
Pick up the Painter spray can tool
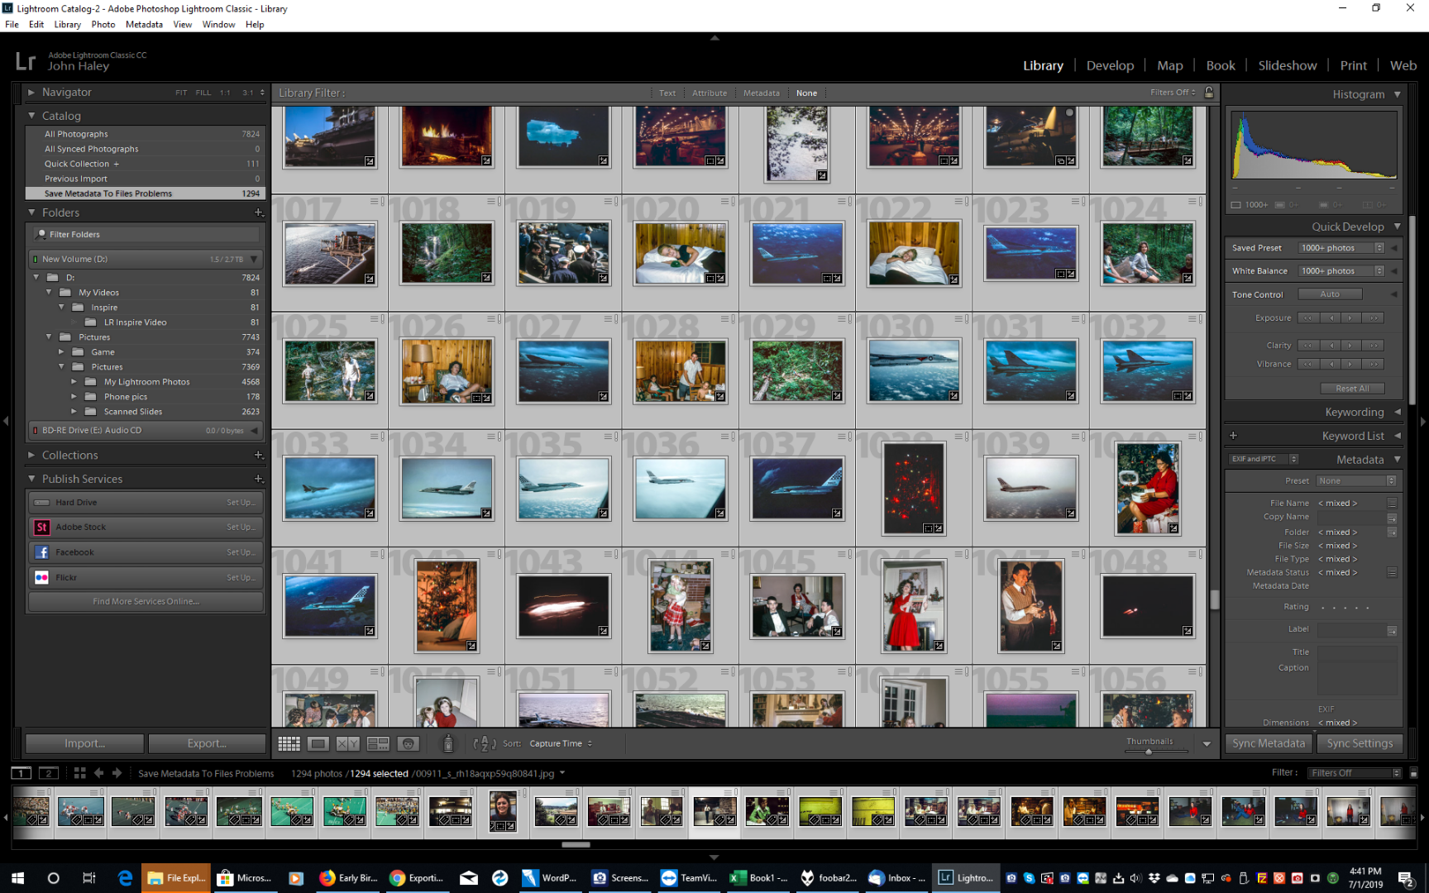[448, 744]
